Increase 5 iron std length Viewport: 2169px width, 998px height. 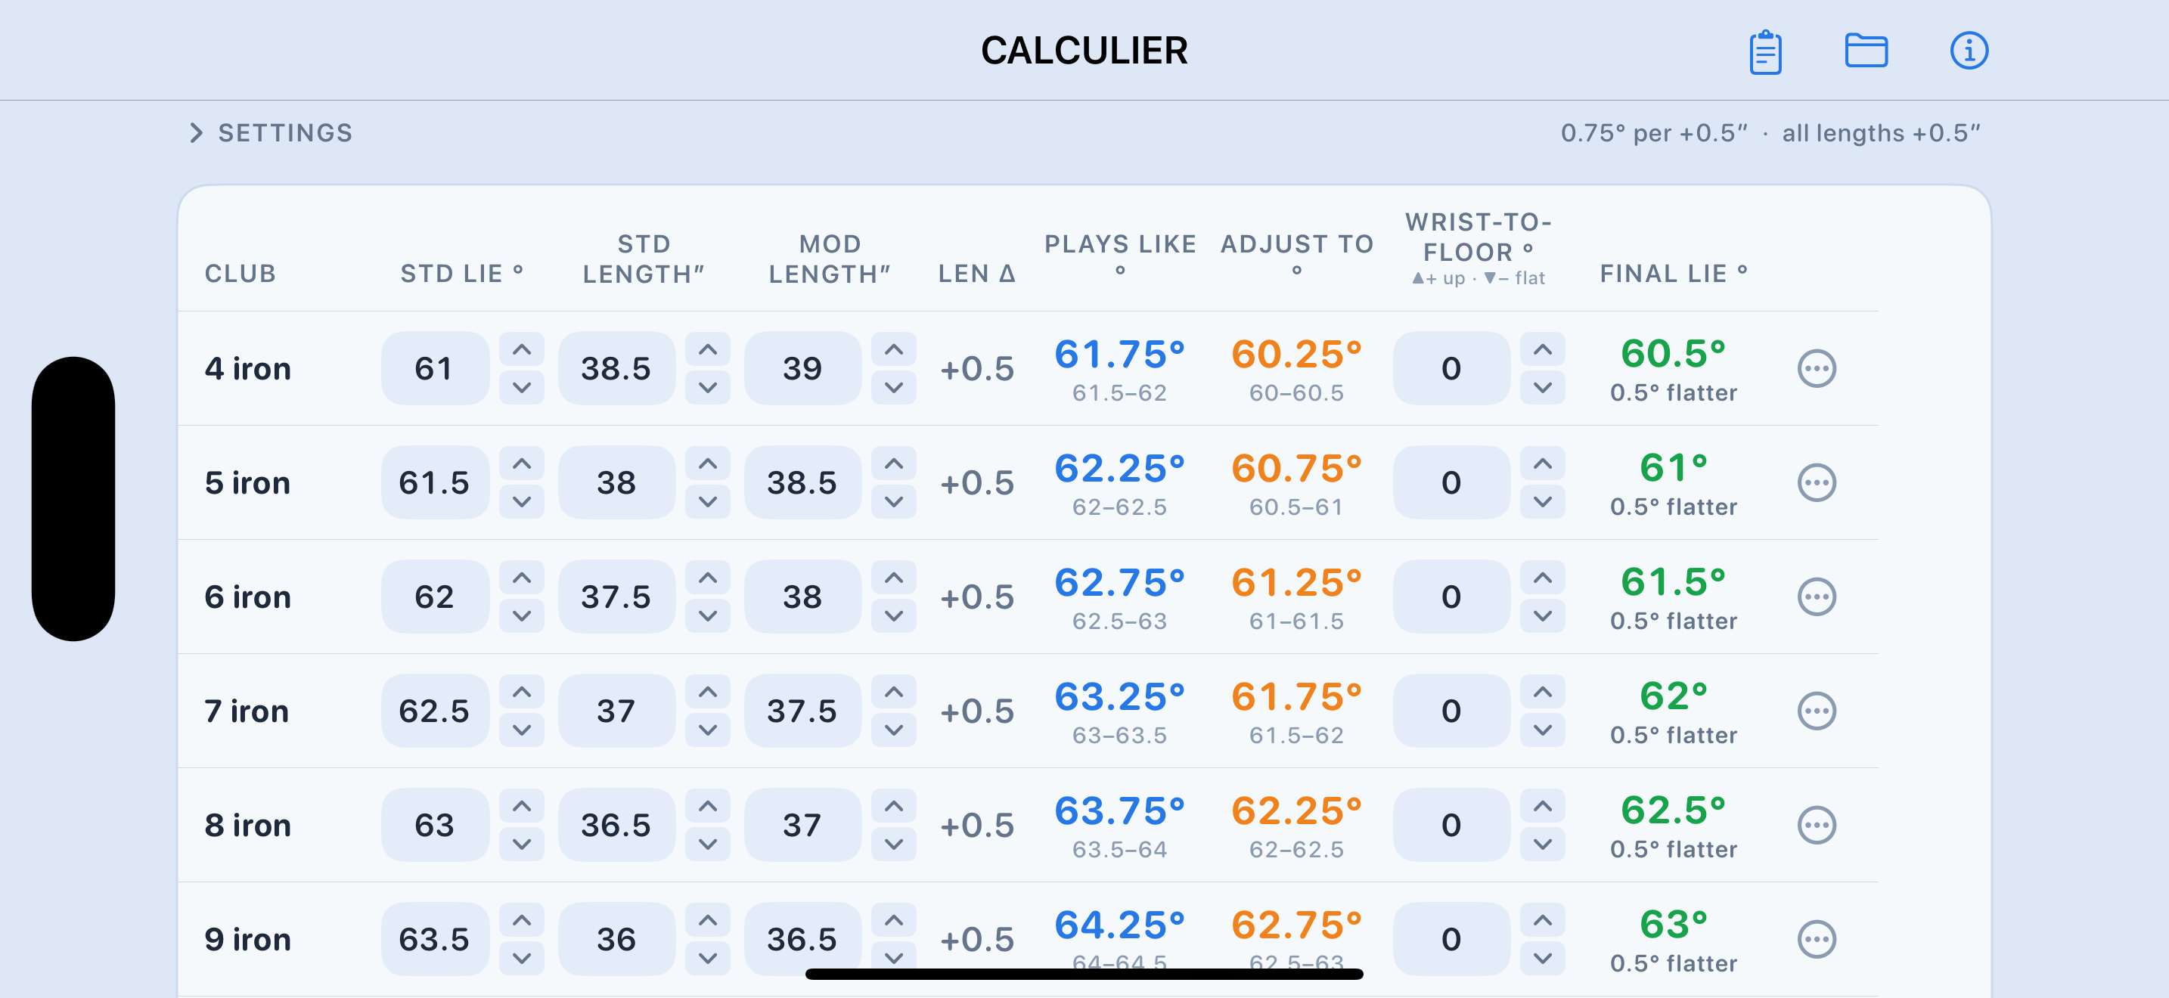tap(708, 463)
